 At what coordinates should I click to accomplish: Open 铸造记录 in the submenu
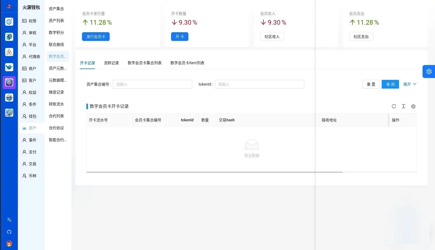[56, 92]
